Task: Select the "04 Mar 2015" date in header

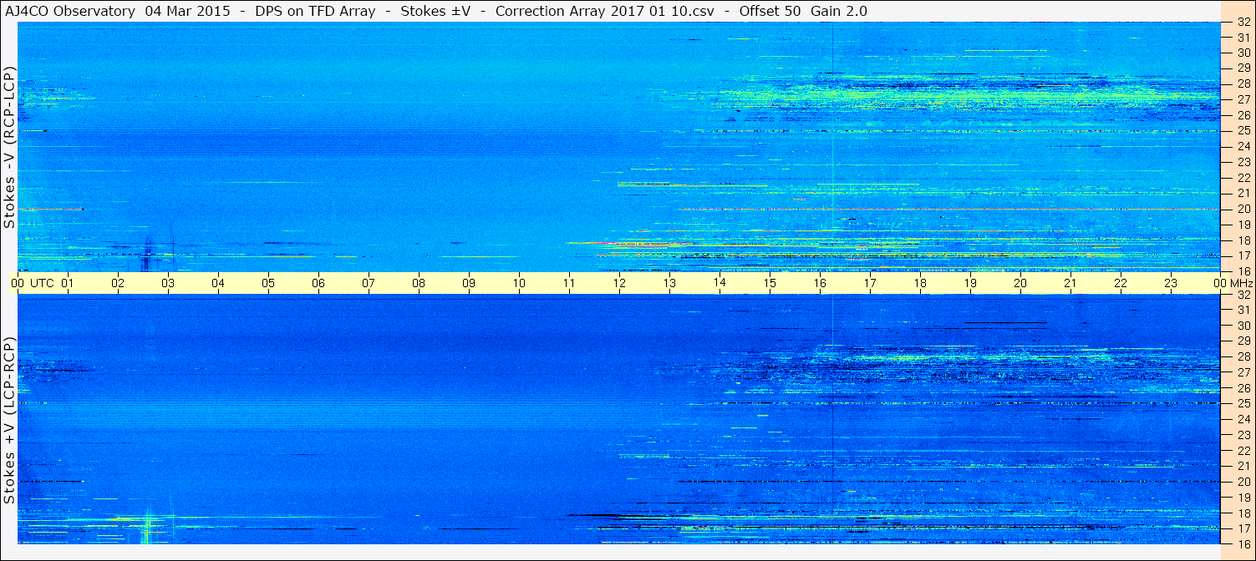Action: click(186, 12)
